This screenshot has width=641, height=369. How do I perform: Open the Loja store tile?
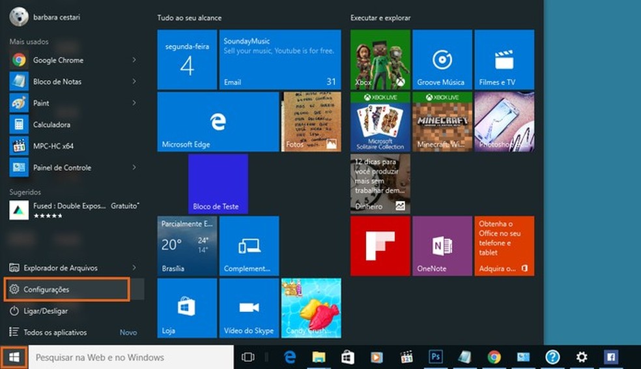[x=187, y=308]
